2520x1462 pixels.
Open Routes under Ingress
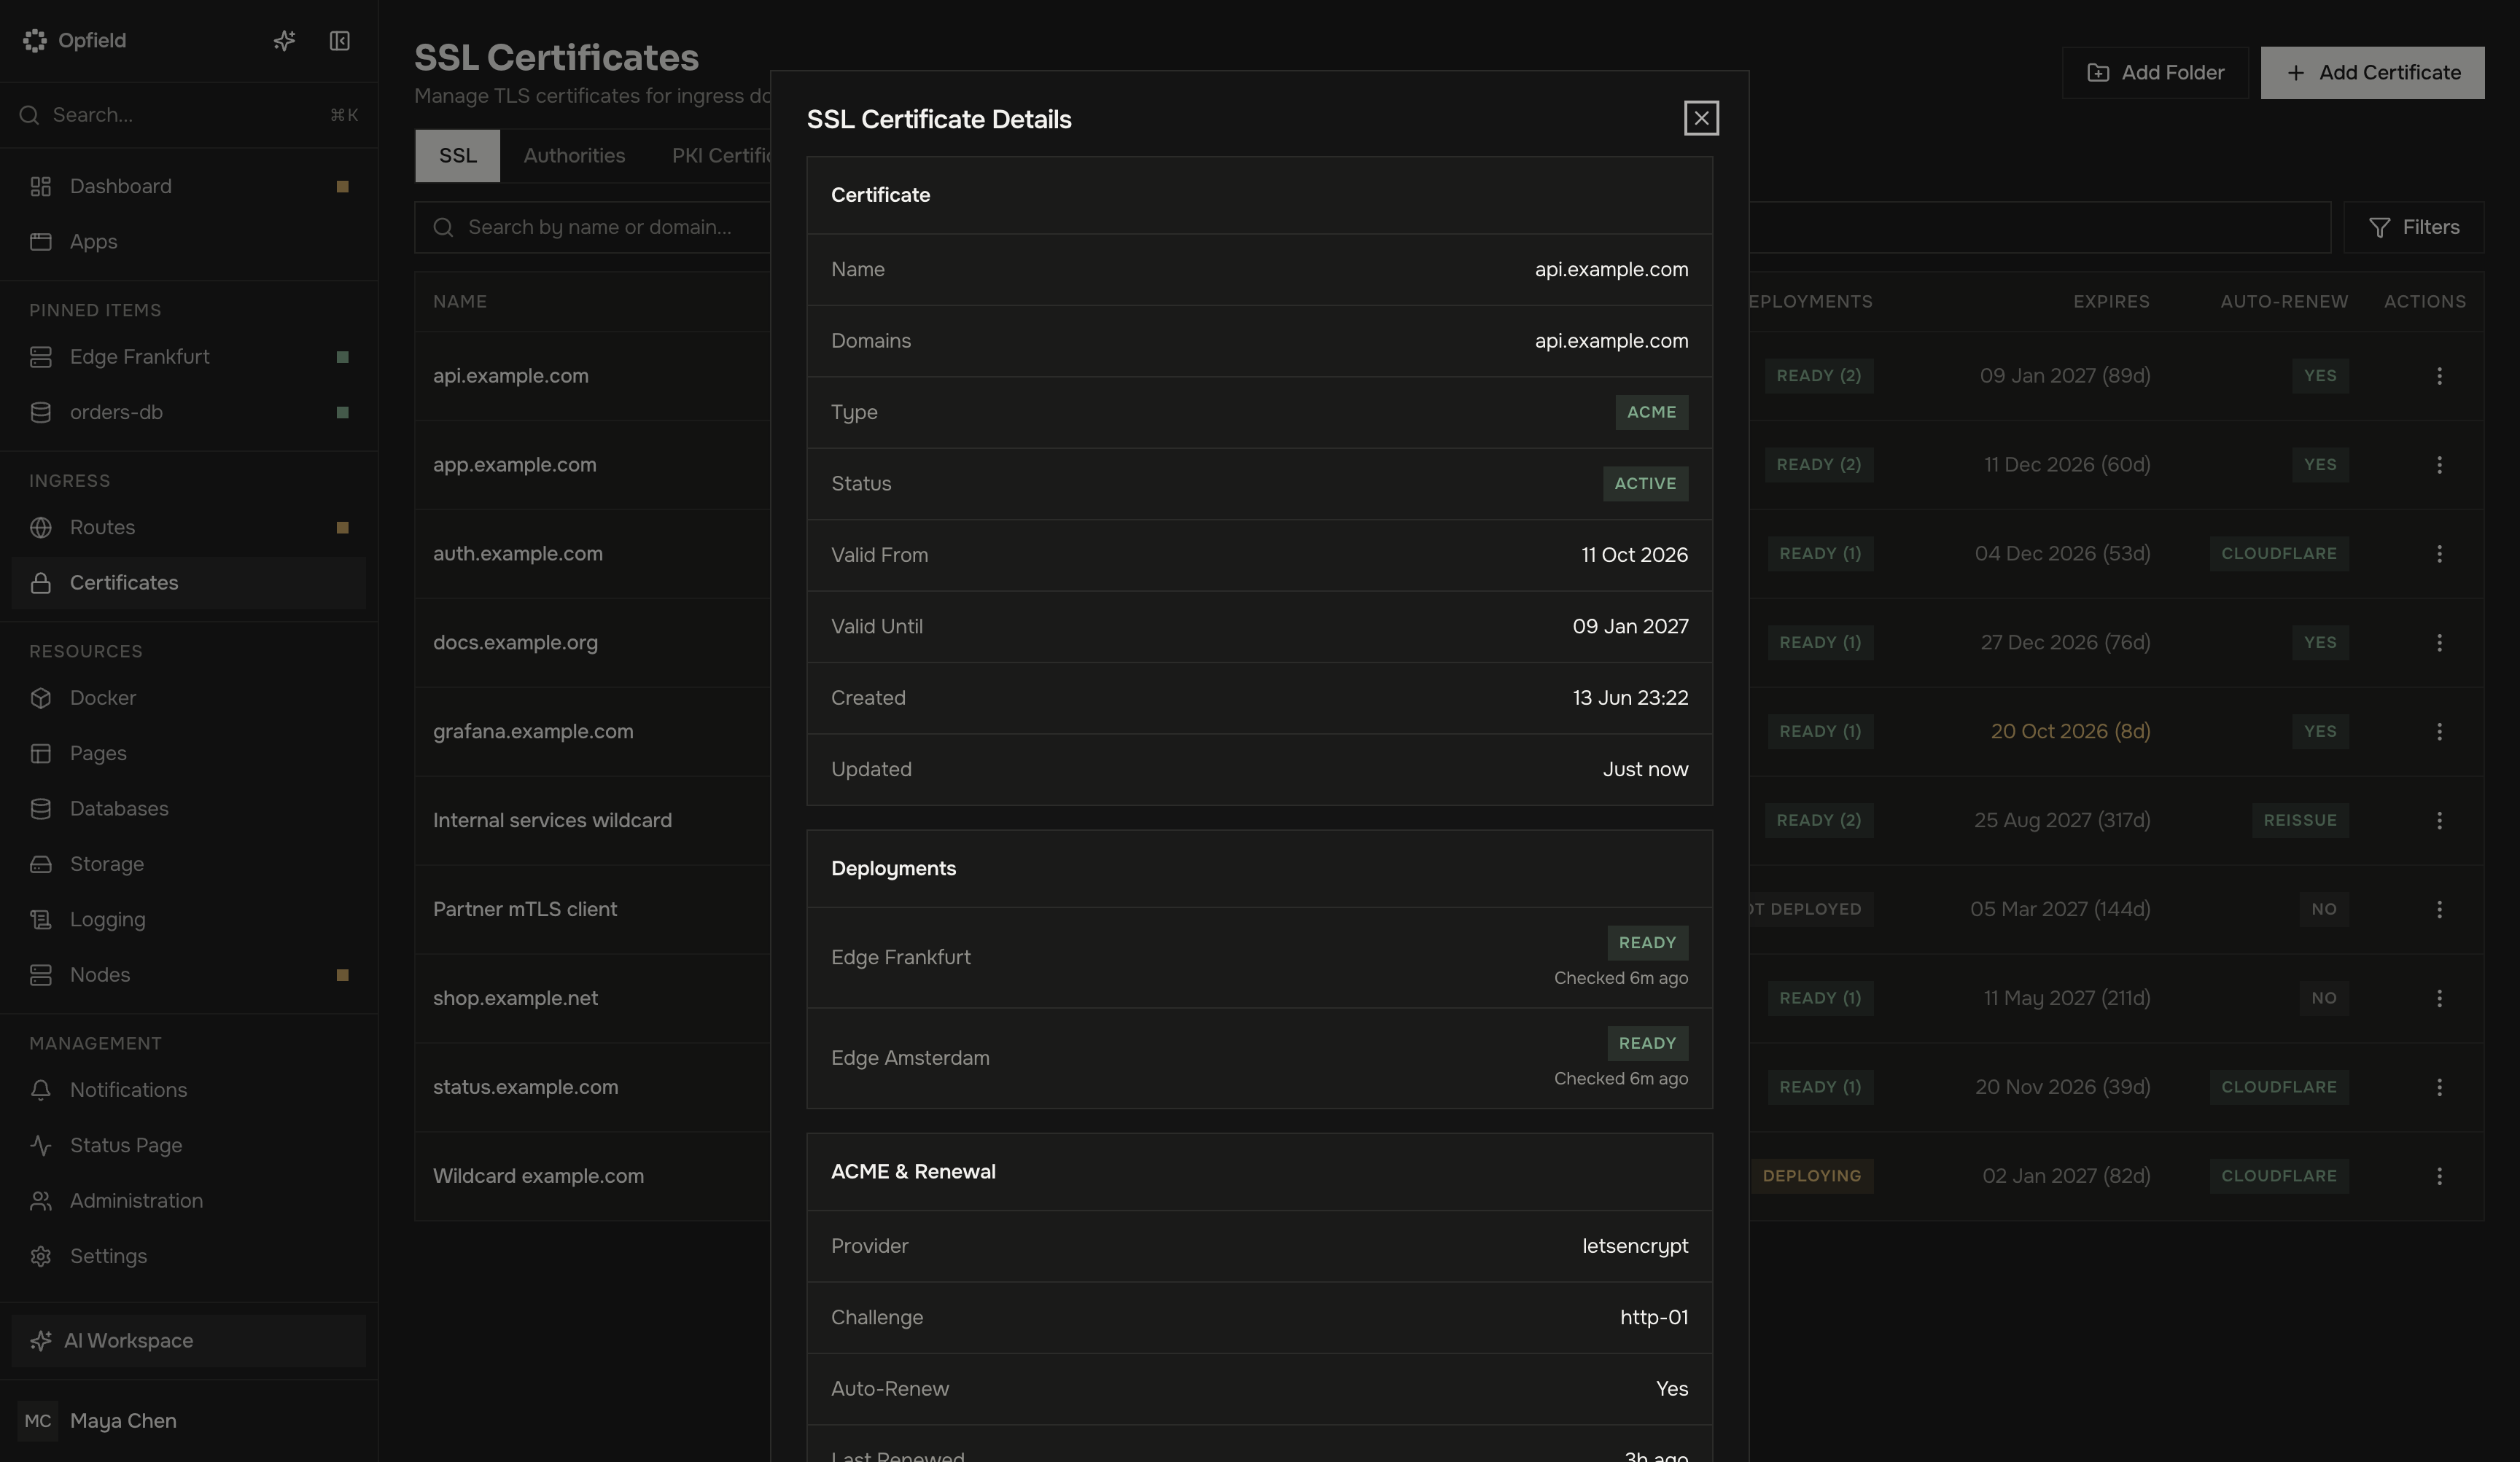(189, 528)
